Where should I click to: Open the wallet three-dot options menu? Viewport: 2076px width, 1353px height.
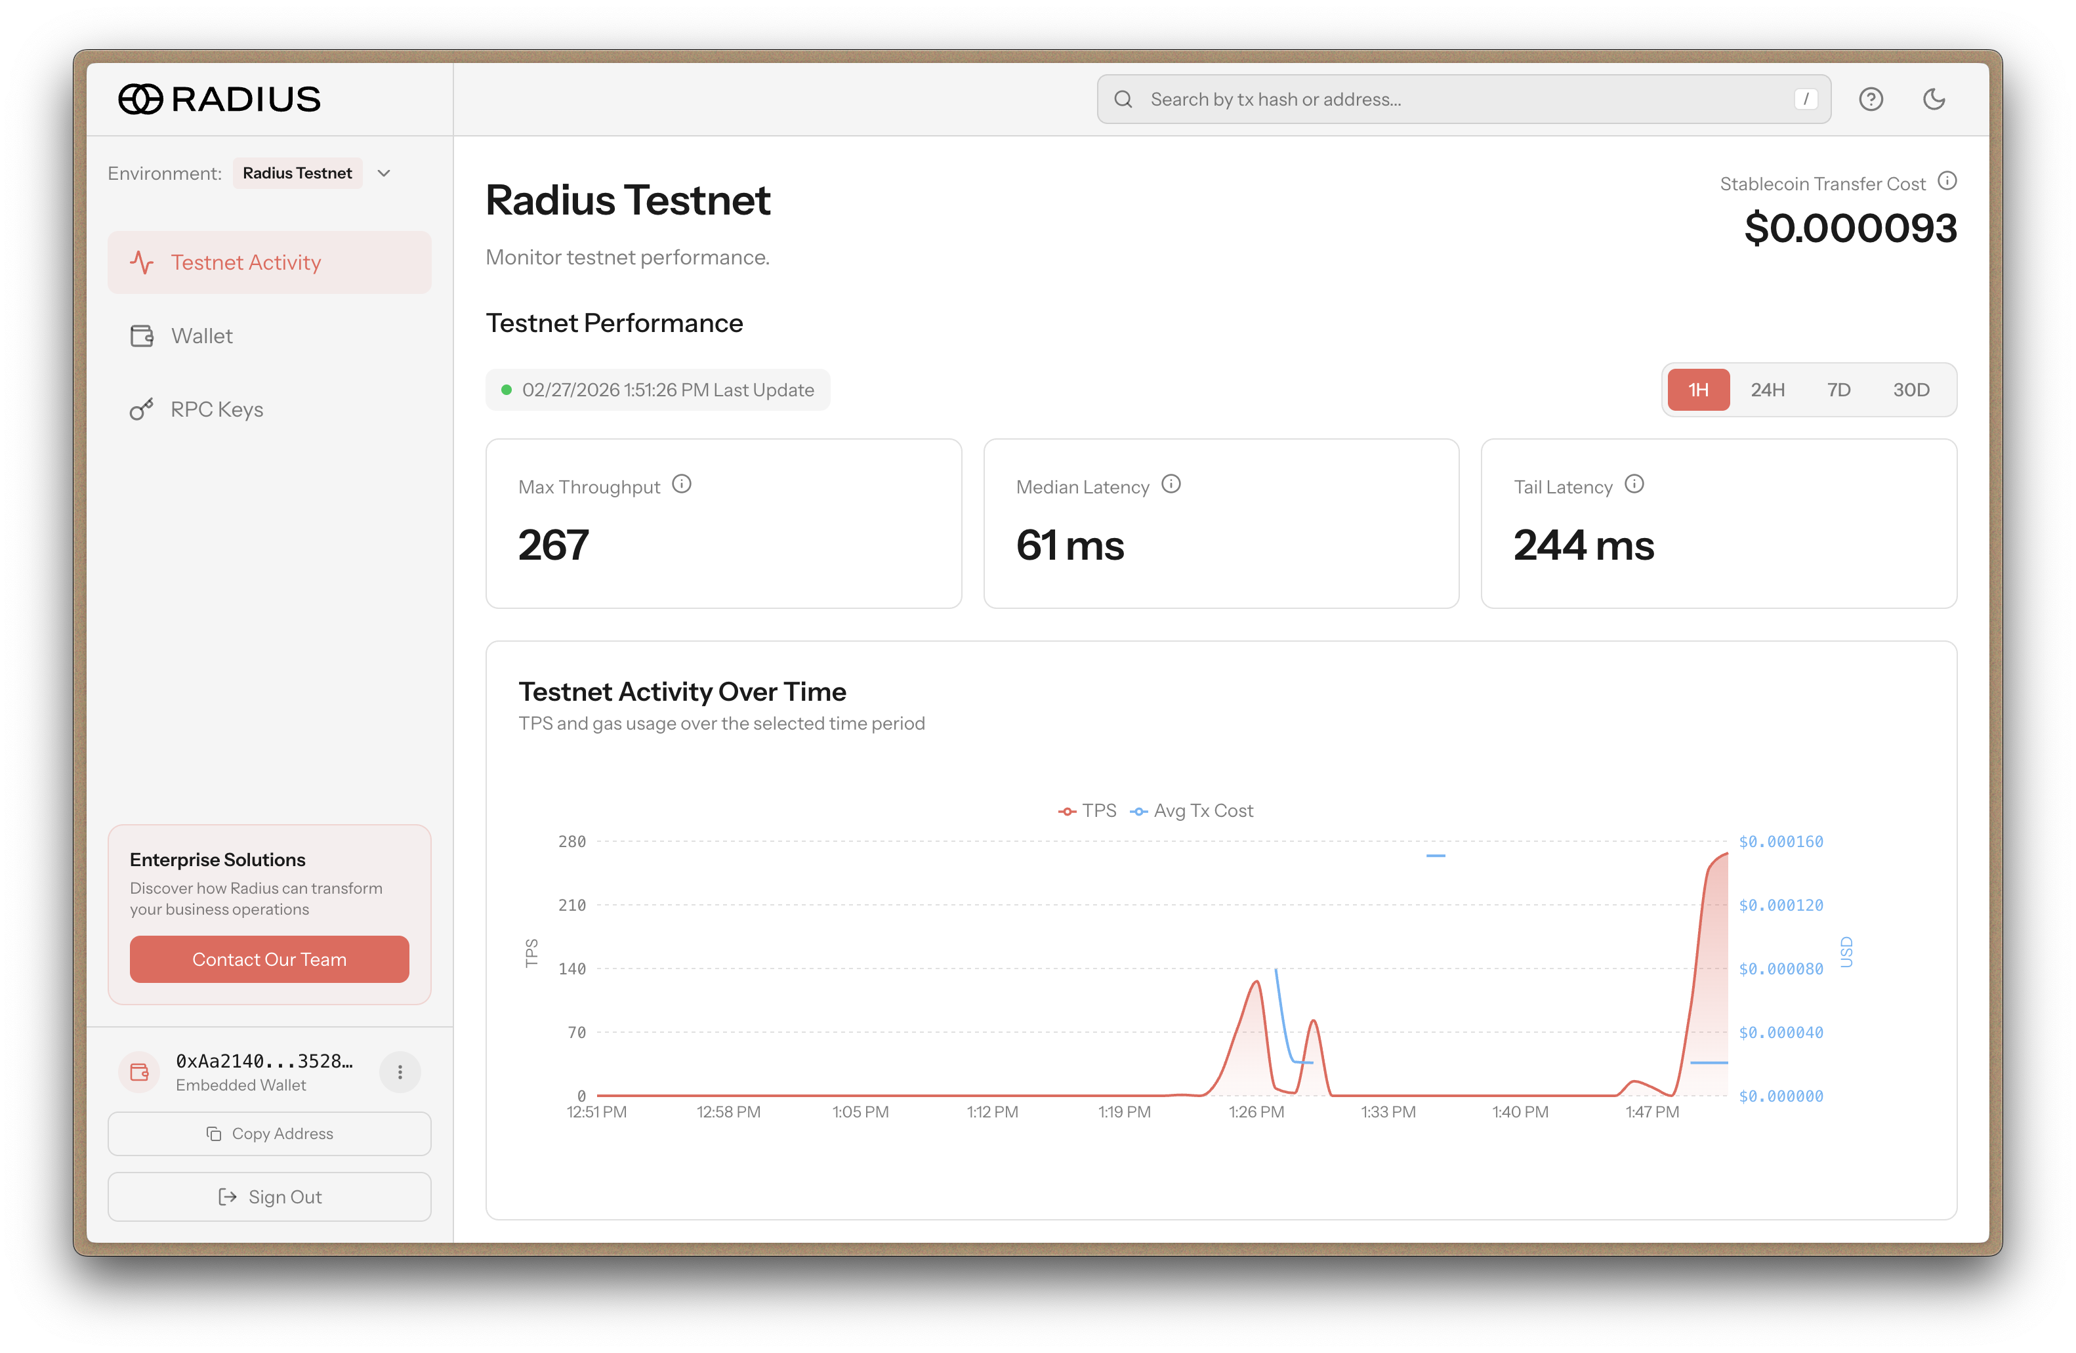(400, 1072)
